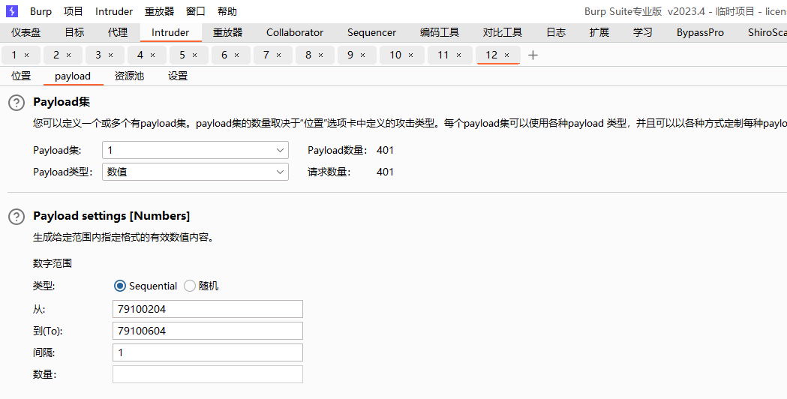Image resolution: width=787 pixels, height=399 pixels.
Task: Select Intruder attack tab 12
Action: point(491,55)
